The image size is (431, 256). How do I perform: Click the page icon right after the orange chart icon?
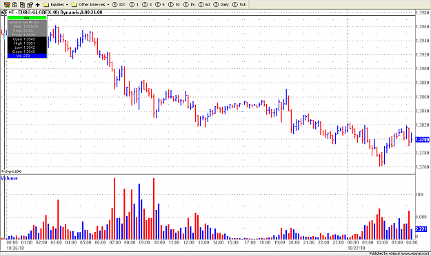pos(15,4)
